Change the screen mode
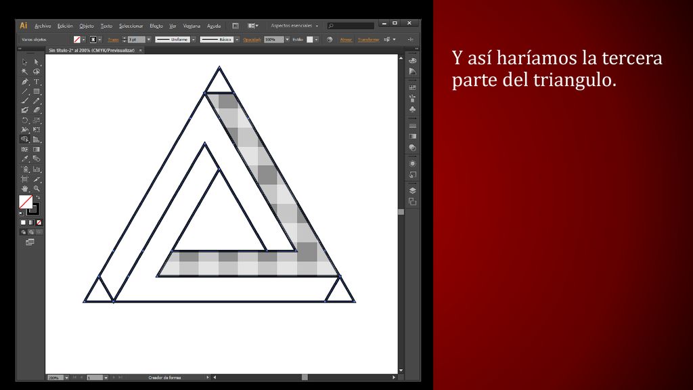 coord(30,242)
